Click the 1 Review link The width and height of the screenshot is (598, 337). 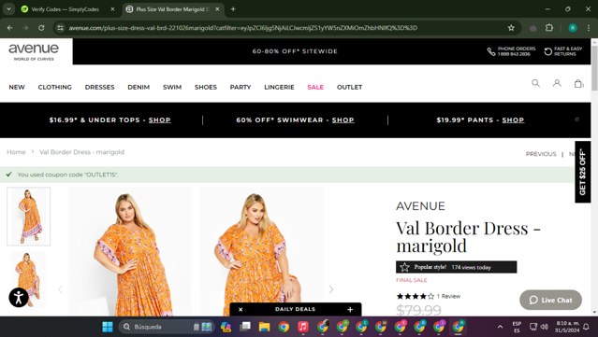pyautogui.click(x=448, y=296)
